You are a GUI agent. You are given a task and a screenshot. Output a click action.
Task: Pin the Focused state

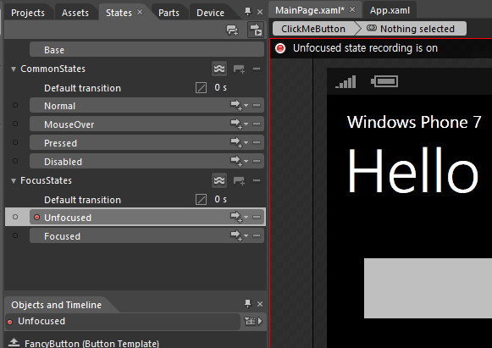[15, 235]
